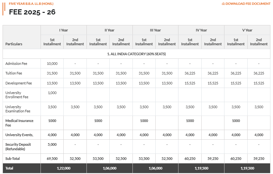Click the University Events row label

(19, 135)
